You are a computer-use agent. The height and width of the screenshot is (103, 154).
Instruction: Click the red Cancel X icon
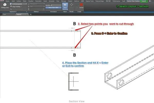point(81,5)
